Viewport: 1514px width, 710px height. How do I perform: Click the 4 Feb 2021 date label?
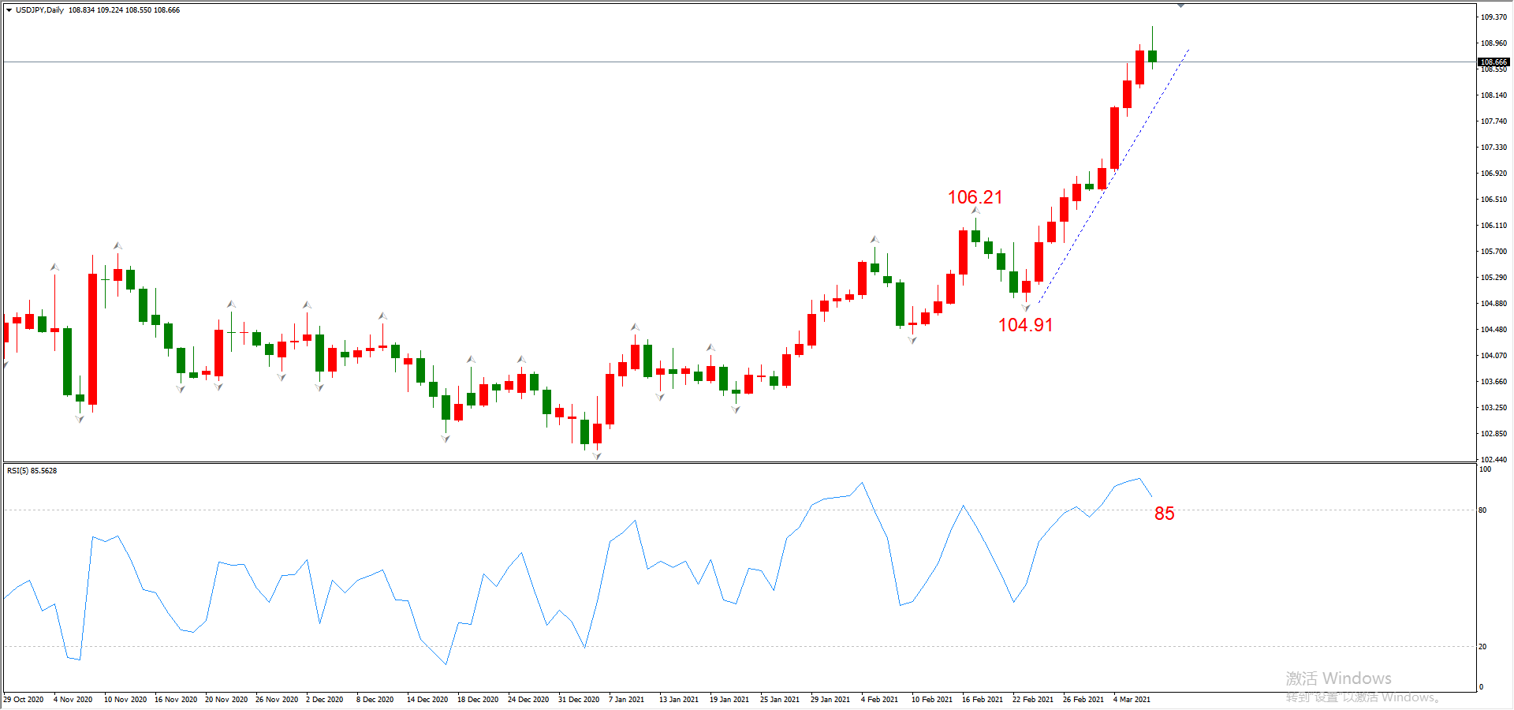[x=880, y=700]
